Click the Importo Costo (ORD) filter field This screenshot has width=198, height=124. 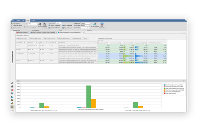click(50, 38)
